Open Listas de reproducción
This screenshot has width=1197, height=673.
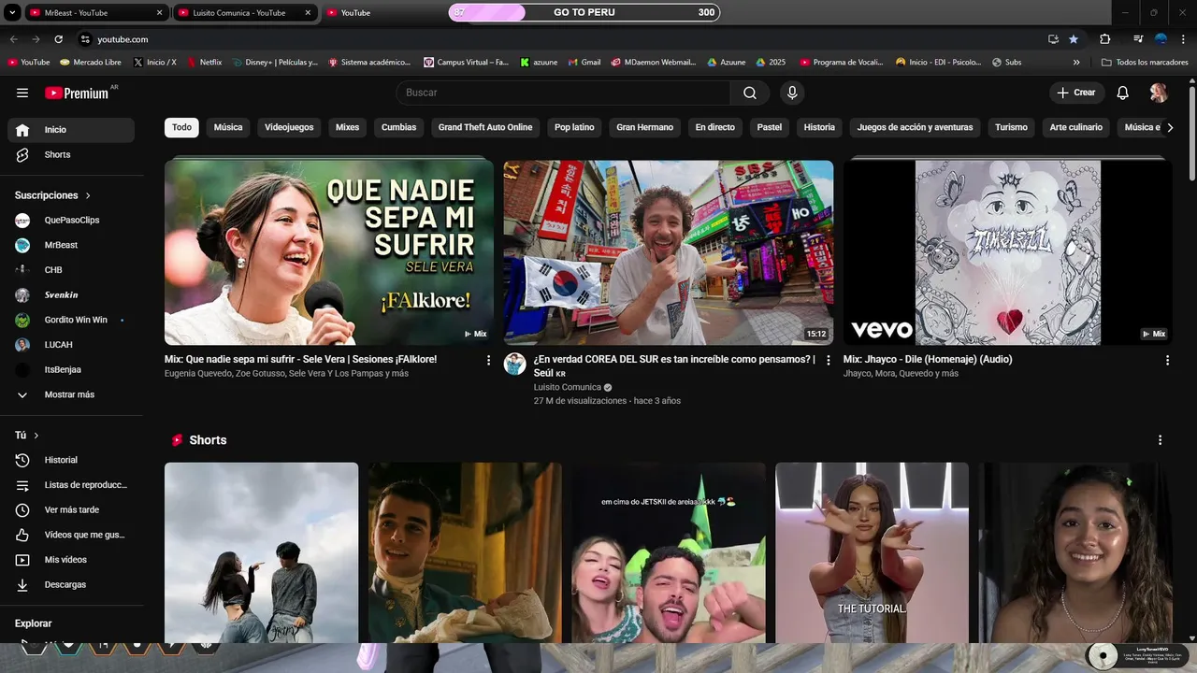[x=71, y=485]
